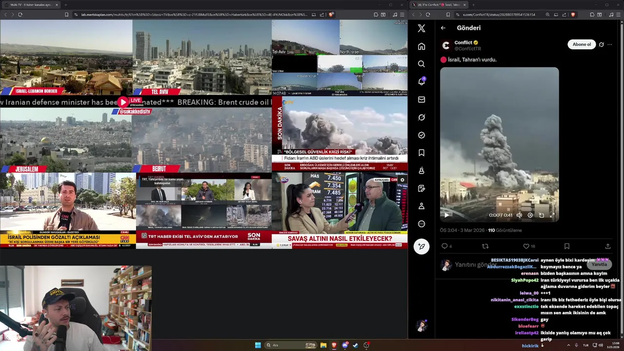Click the compose post round button
The width and height of the screenshot is (624, 351).
click(422, 246)
